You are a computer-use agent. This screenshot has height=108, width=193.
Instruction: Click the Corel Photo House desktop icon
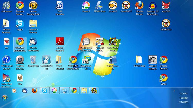[113, 42]
